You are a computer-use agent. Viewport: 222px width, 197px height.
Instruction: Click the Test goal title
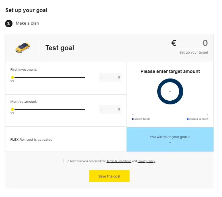pos(60,48)
